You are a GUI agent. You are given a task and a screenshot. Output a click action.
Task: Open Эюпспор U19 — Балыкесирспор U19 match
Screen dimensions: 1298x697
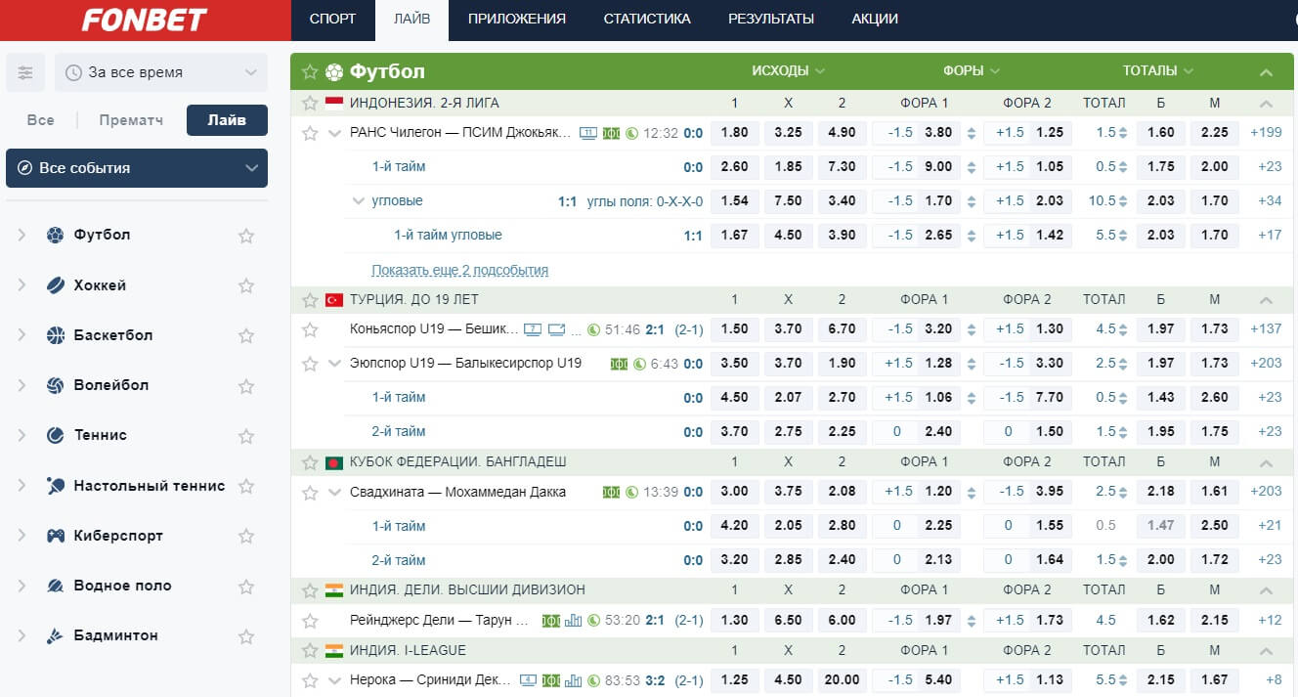coord(465,363)
